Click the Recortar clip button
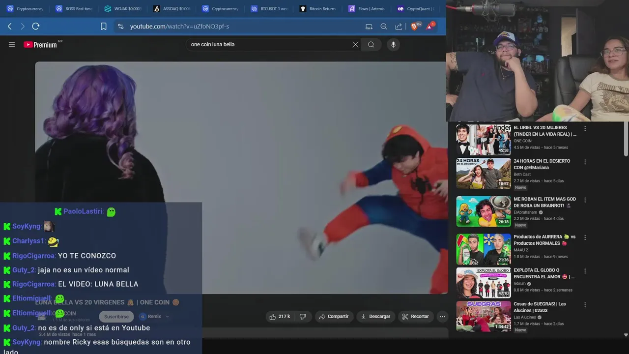This screenshot has height=354, width=629. point(416,317)
